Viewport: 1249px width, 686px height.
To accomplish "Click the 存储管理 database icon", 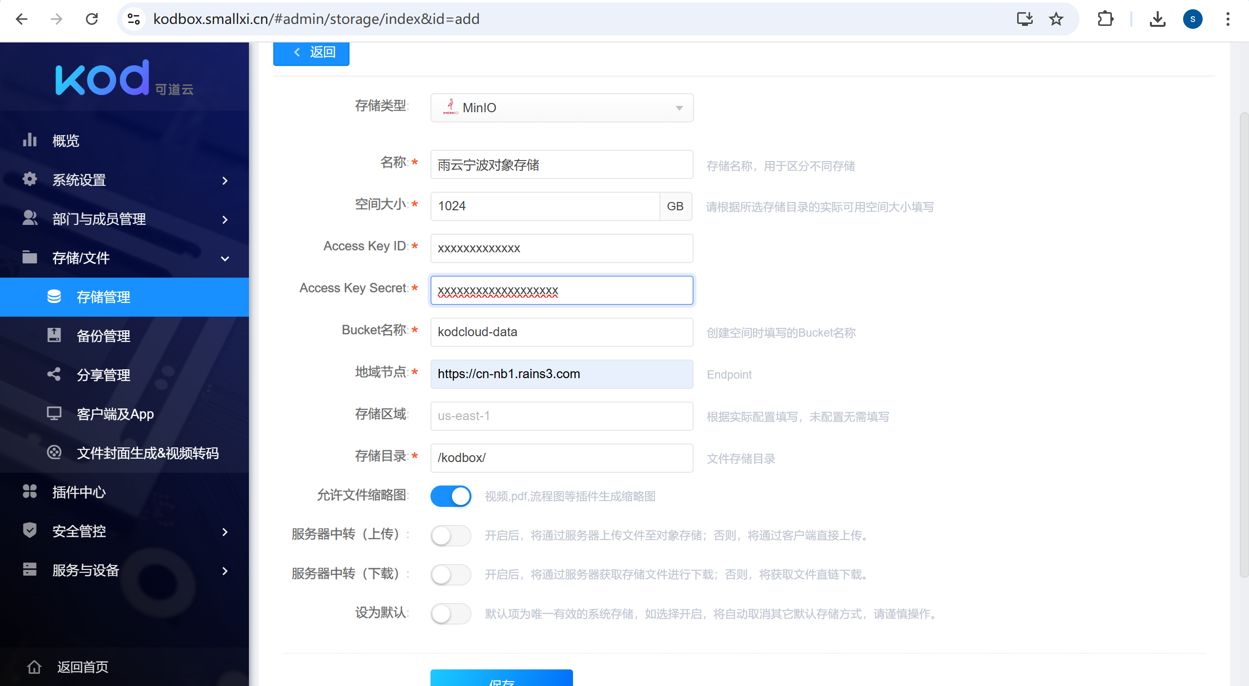I will tap(54, 296).
